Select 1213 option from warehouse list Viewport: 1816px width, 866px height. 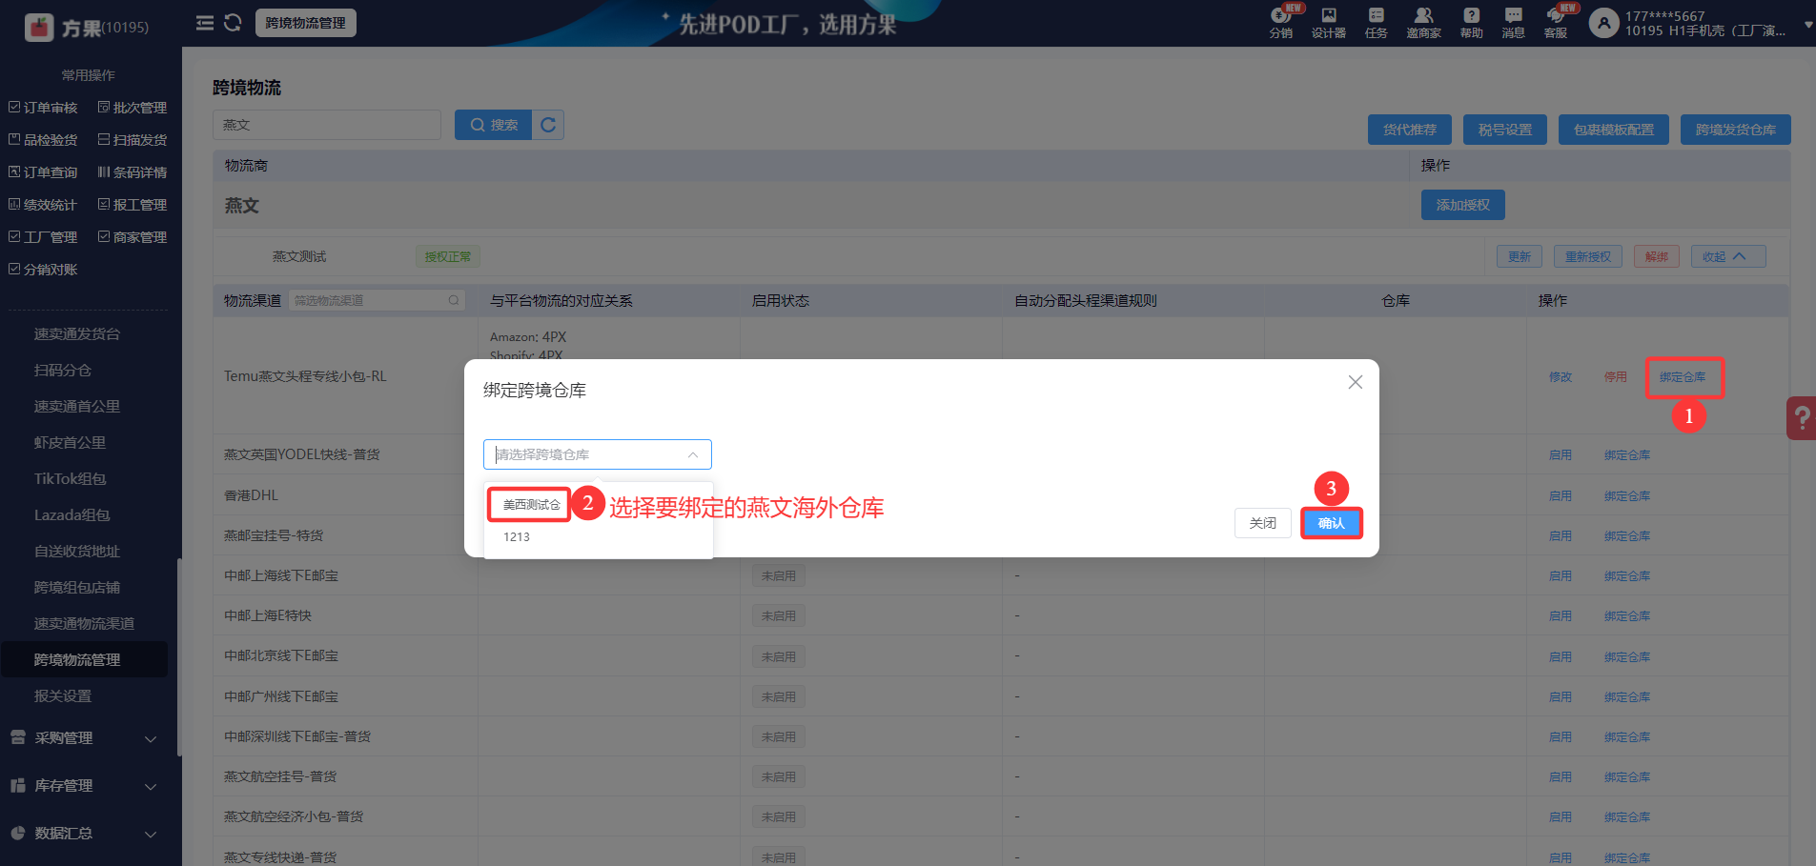click(x=517, y=537)
